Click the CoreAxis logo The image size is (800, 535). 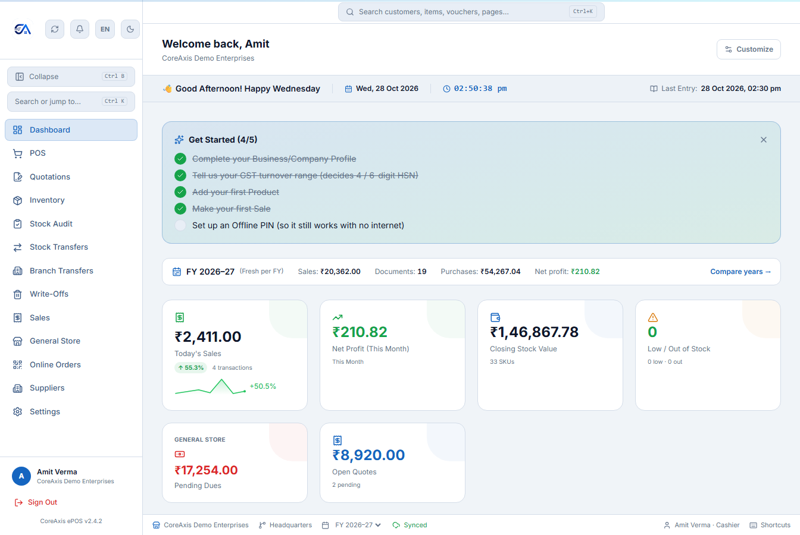point(23,29)
